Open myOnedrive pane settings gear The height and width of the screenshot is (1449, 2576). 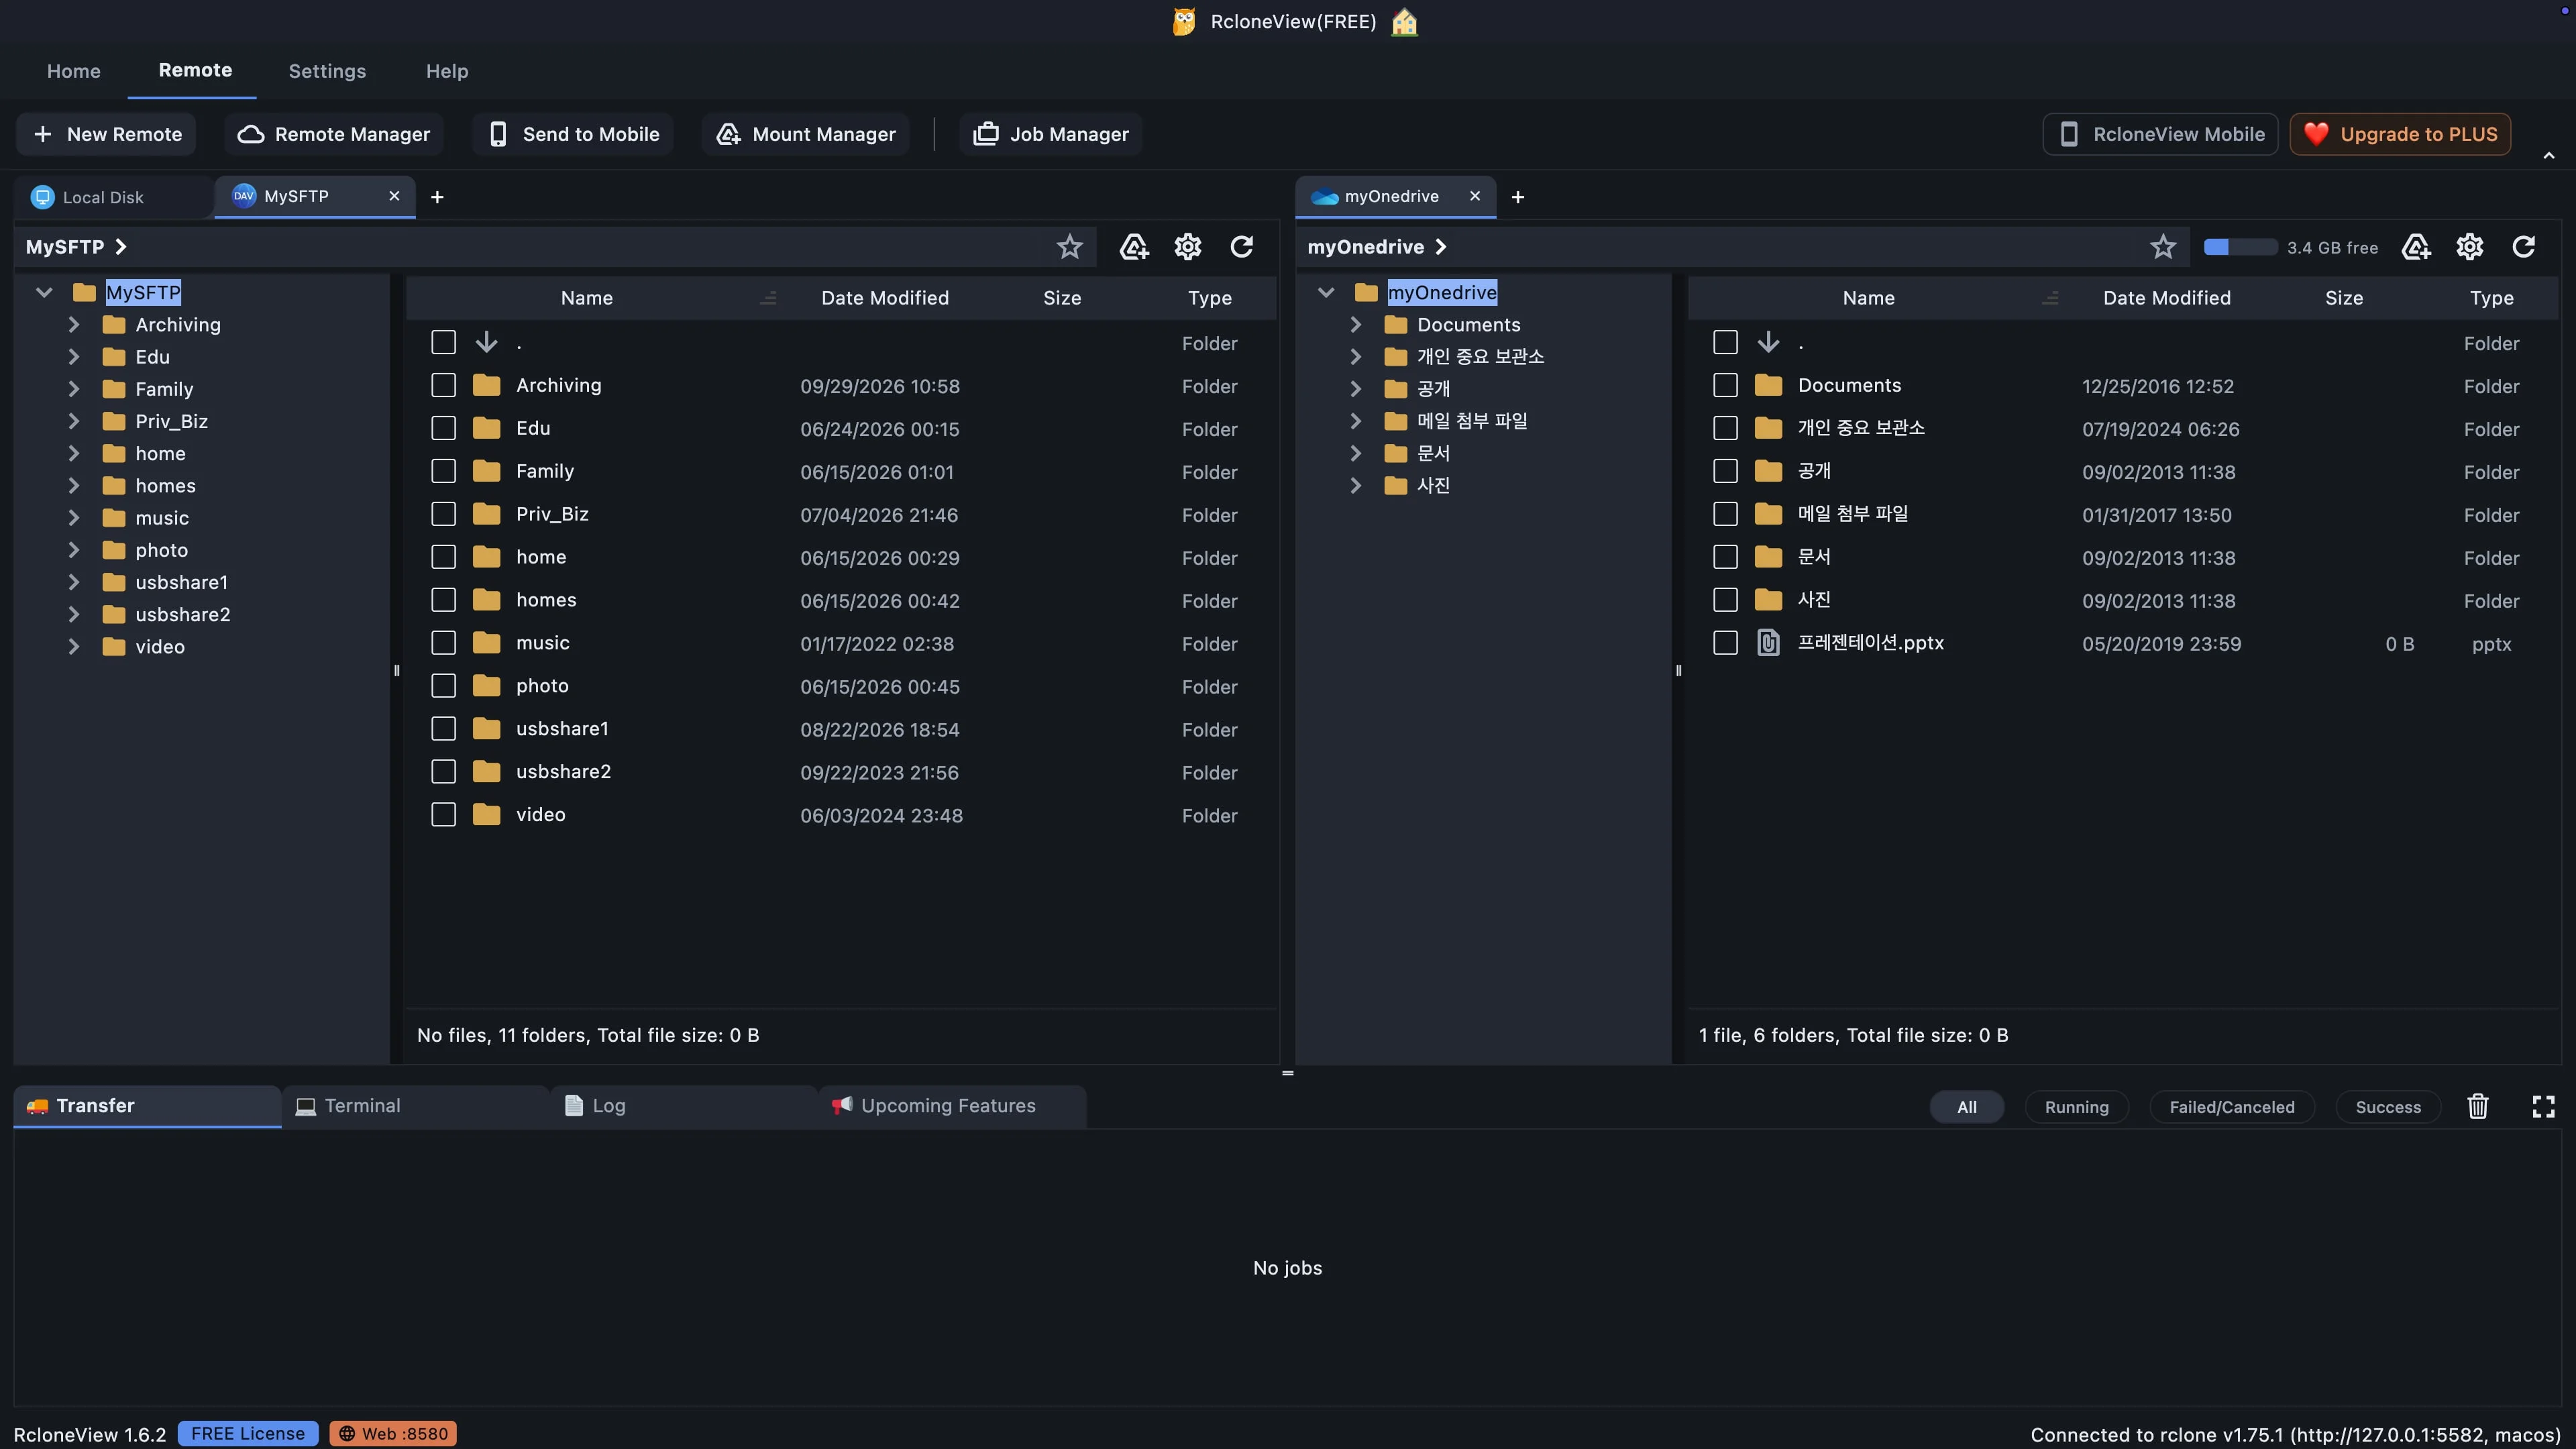pos(2469,247)
